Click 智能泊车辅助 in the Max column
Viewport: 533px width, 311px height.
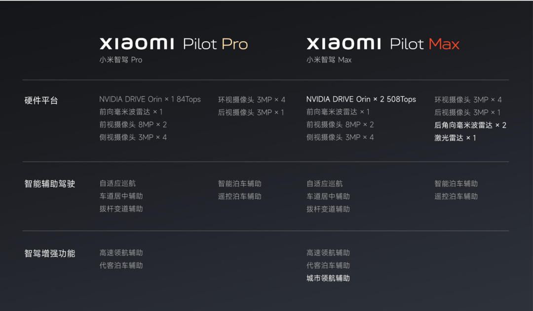(x=456, y=184)
